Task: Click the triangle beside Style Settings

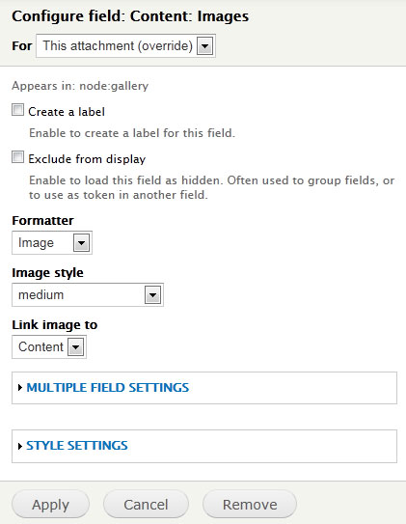Action: (20, 446)
